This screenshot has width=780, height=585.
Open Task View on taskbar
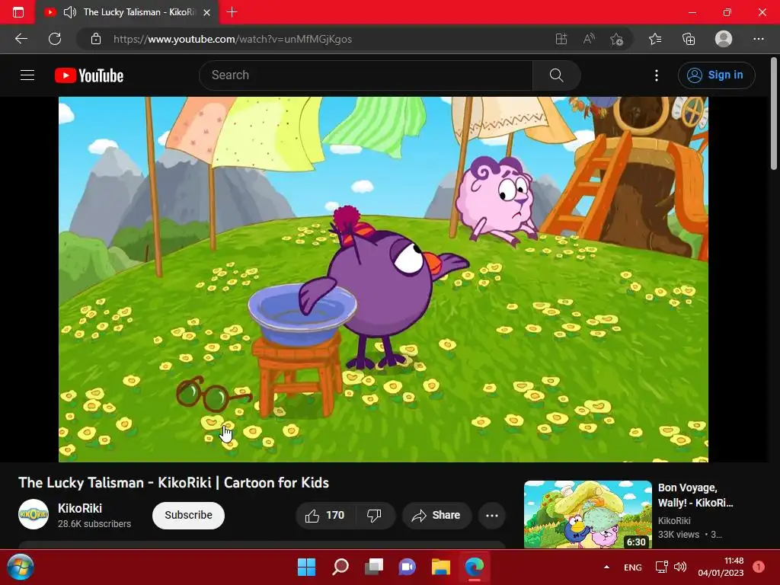[374, 567]
